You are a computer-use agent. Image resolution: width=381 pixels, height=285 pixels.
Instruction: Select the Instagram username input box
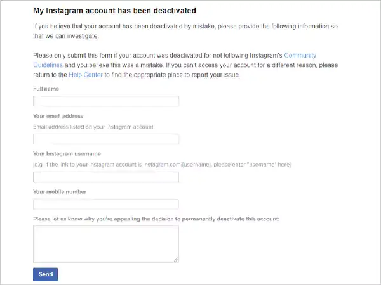pos(106,177)
